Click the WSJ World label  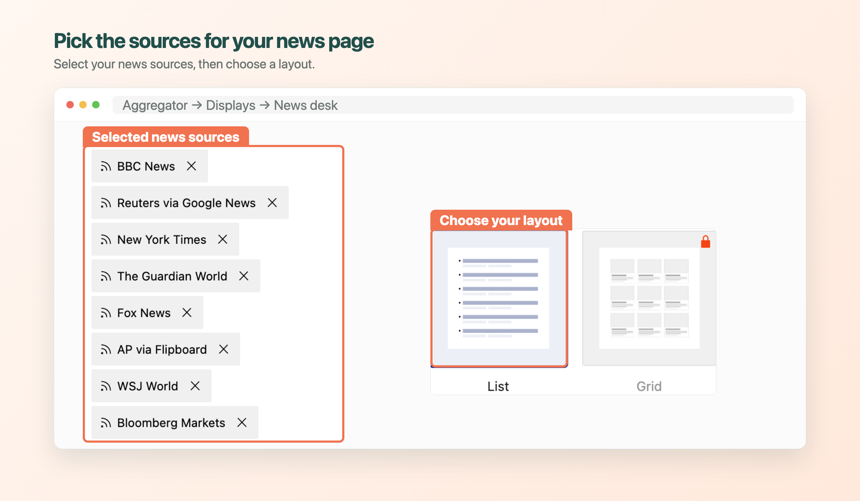(148, 386)
